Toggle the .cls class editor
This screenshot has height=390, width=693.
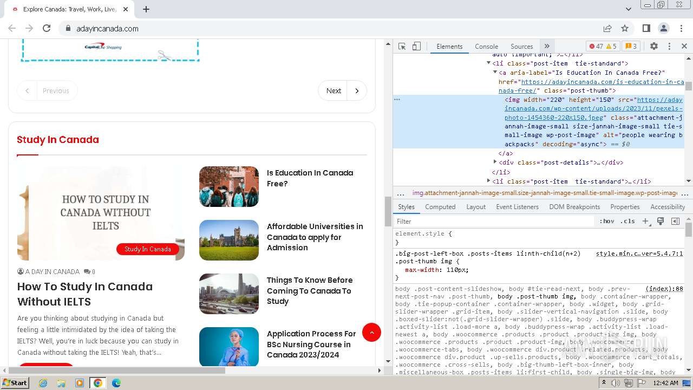pyautogui.click(x=628, y=222)
